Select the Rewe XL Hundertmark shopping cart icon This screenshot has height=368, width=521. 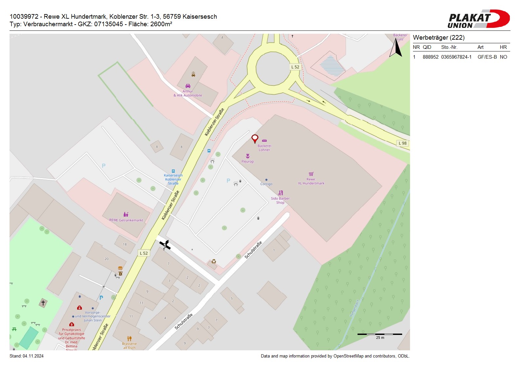[311, 174]
